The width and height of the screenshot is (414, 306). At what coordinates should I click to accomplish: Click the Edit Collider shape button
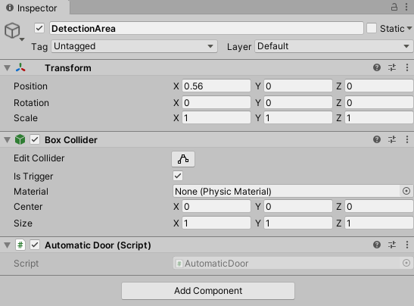pos(183,159)
